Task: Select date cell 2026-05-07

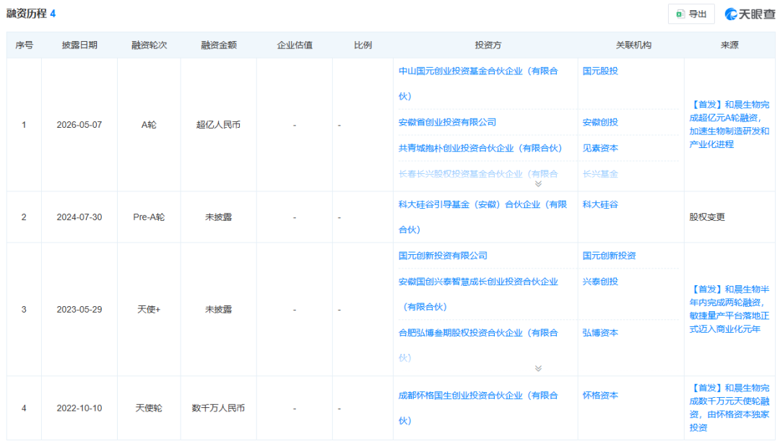Action: [79, 125]
